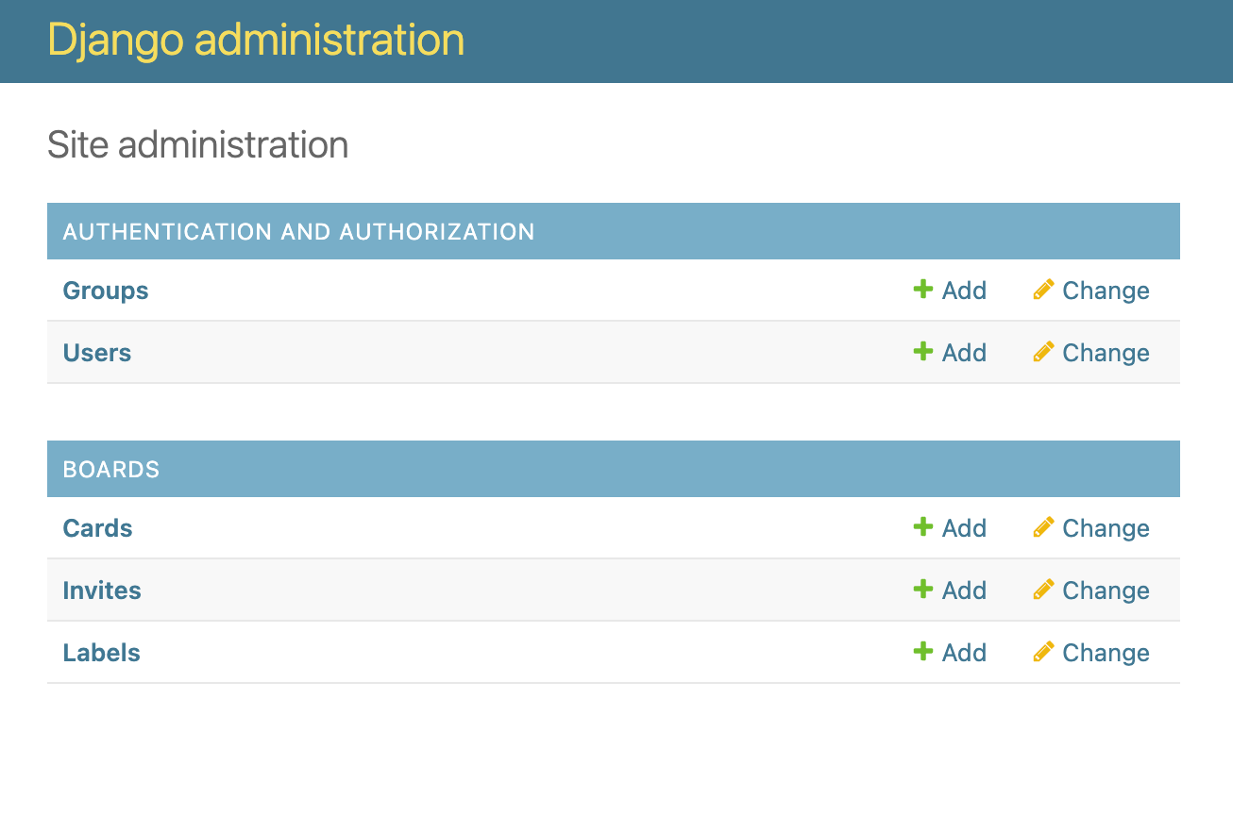Click the BOARDS section header

[x=111, y=469]
